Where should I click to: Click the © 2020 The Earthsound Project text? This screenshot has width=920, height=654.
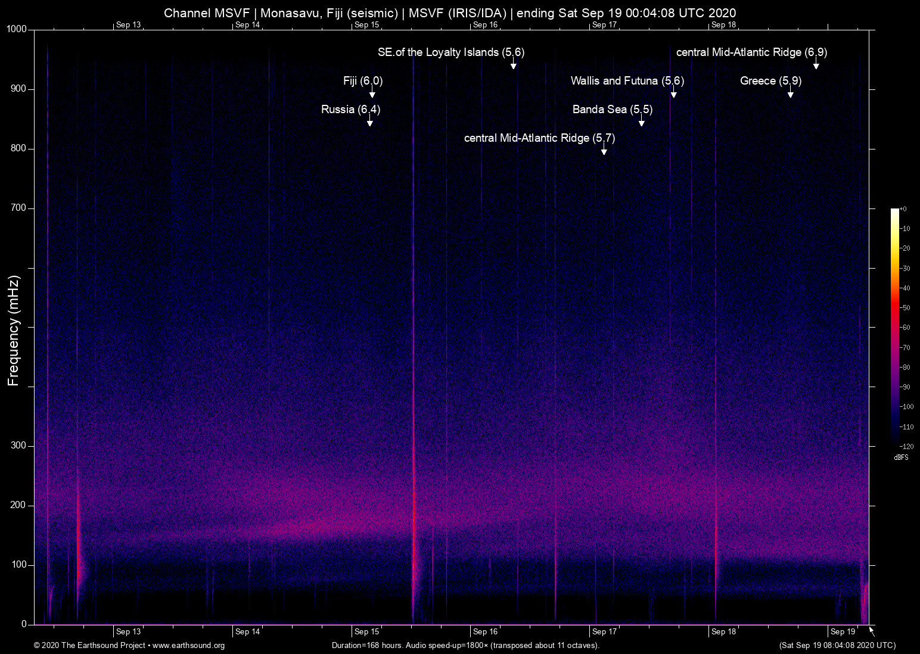tap(89, 646)
